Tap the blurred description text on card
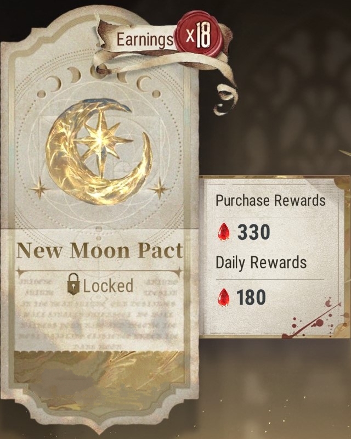 [x=99, y=314]
